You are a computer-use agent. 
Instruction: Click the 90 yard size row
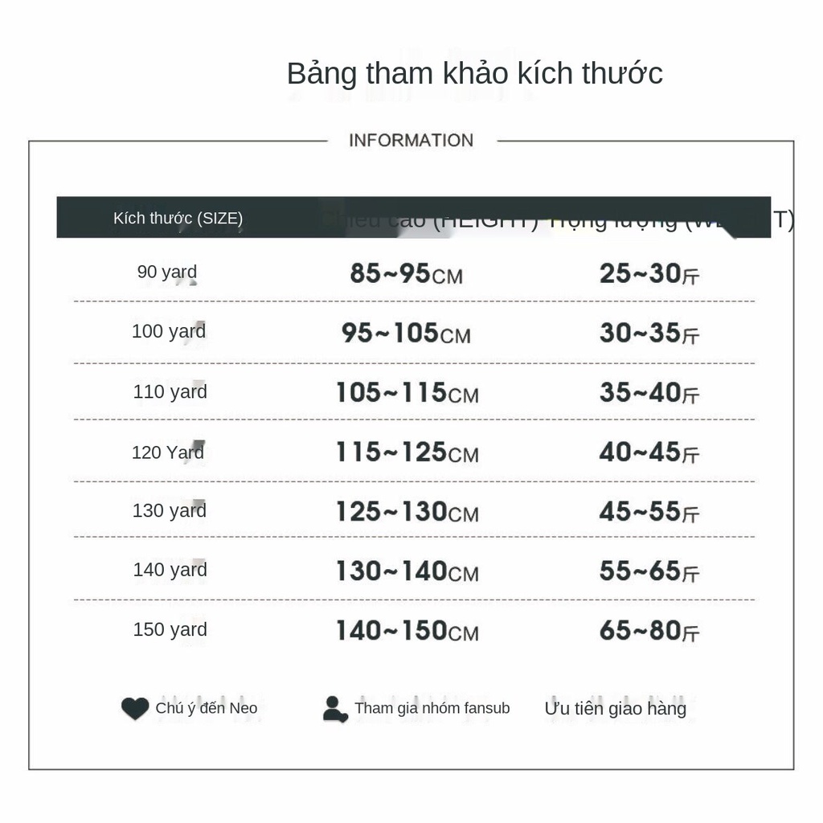click(167, 272)
